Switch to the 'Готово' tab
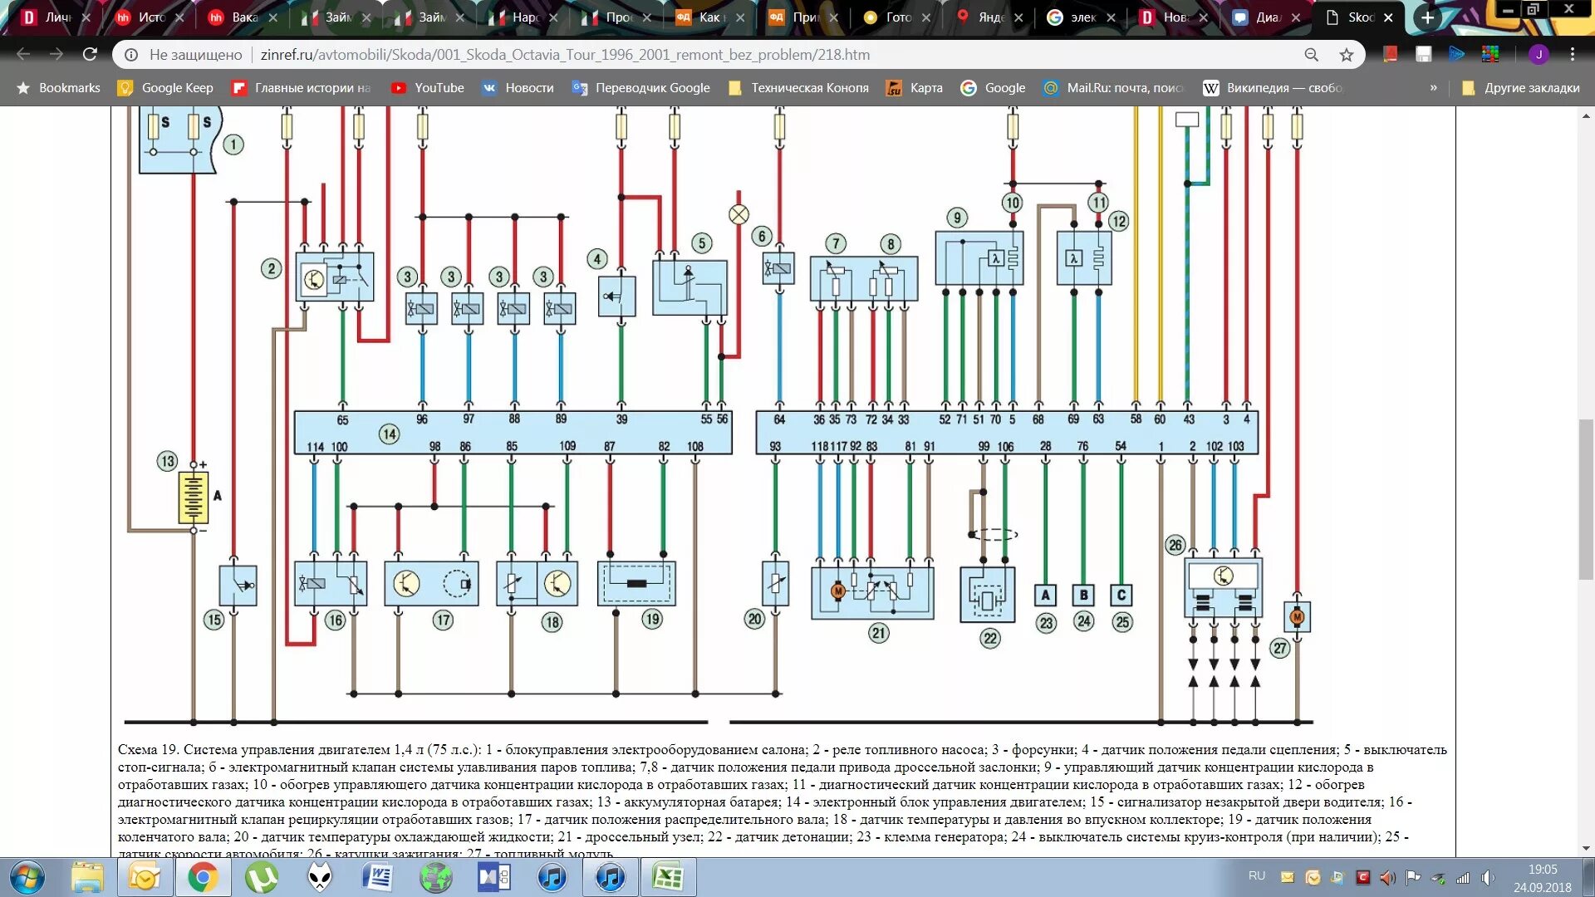 [896, 17]
